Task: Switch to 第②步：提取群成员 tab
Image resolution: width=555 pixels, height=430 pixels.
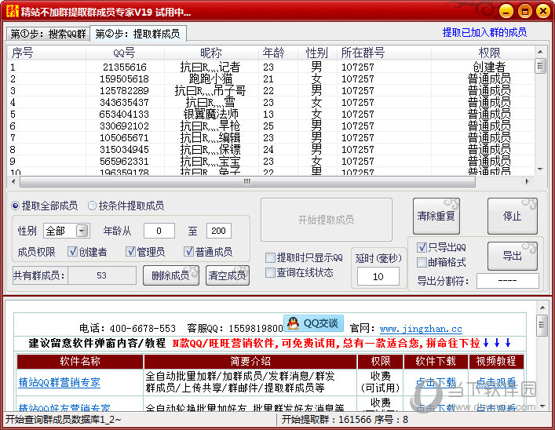Action: click(138, 34)
